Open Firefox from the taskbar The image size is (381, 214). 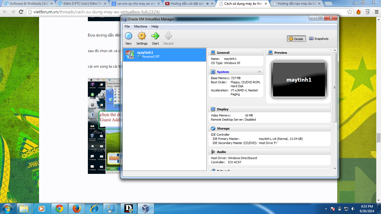click(x=76, y=208)
